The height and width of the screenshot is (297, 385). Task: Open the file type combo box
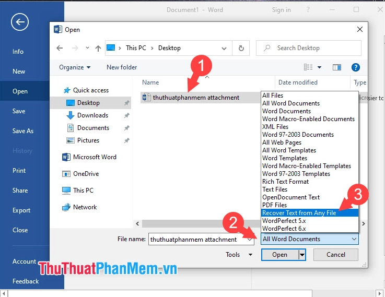(310, 239)
